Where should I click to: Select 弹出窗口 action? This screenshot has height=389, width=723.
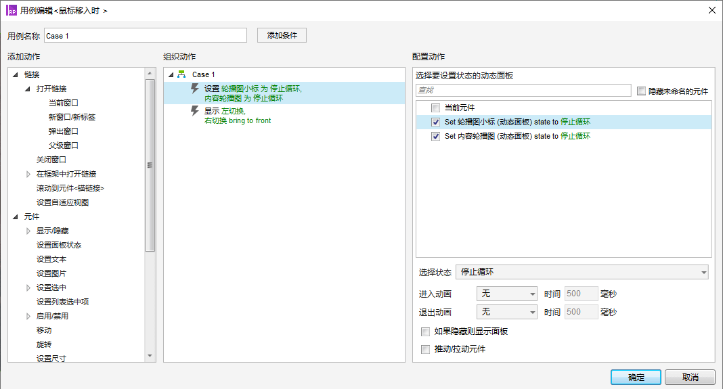pos(64,131)
